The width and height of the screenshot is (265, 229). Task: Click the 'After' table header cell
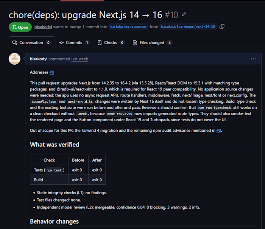97,160
